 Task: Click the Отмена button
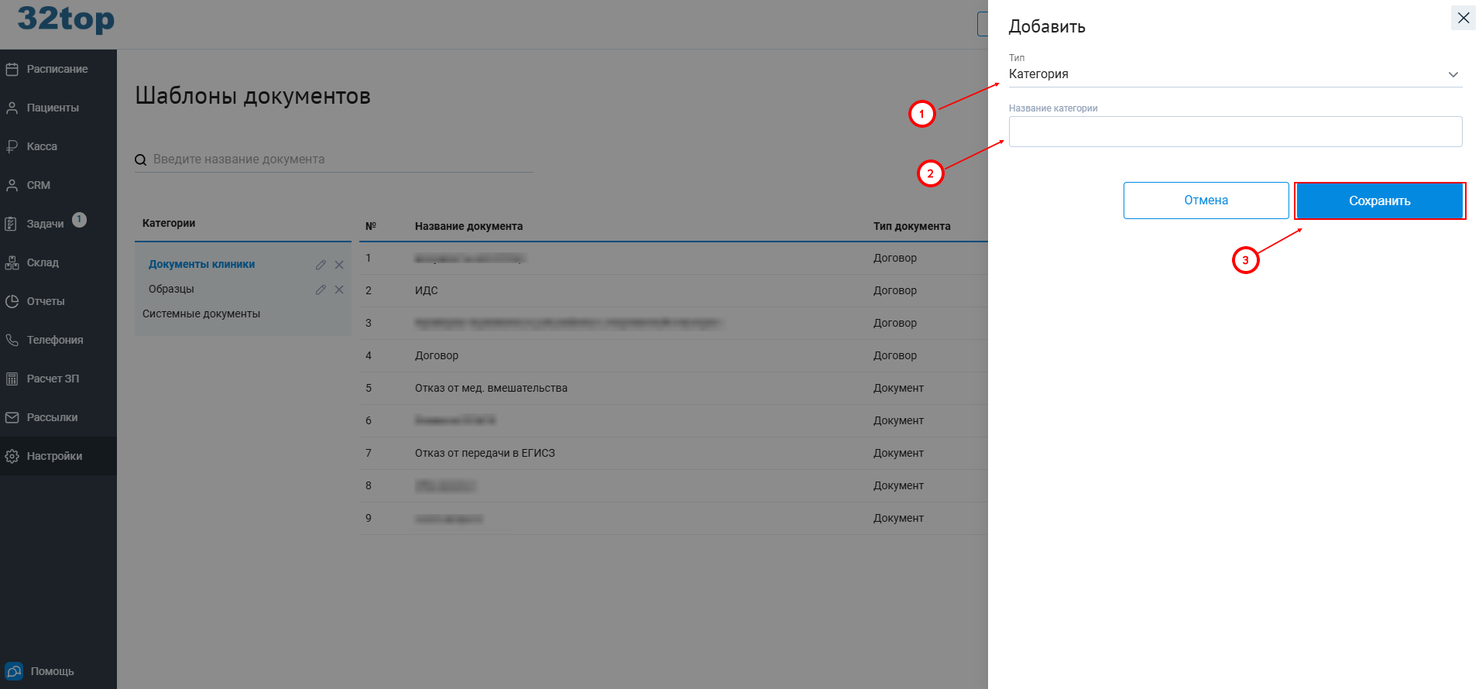click(1206, 201)
